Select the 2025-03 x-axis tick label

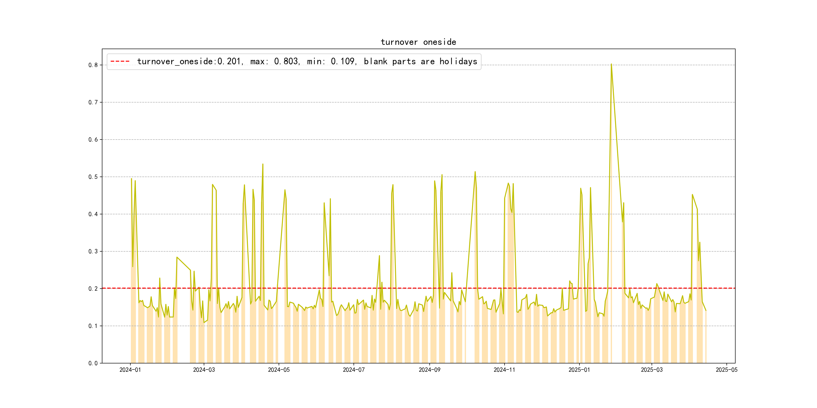click(x=652, y=370)
